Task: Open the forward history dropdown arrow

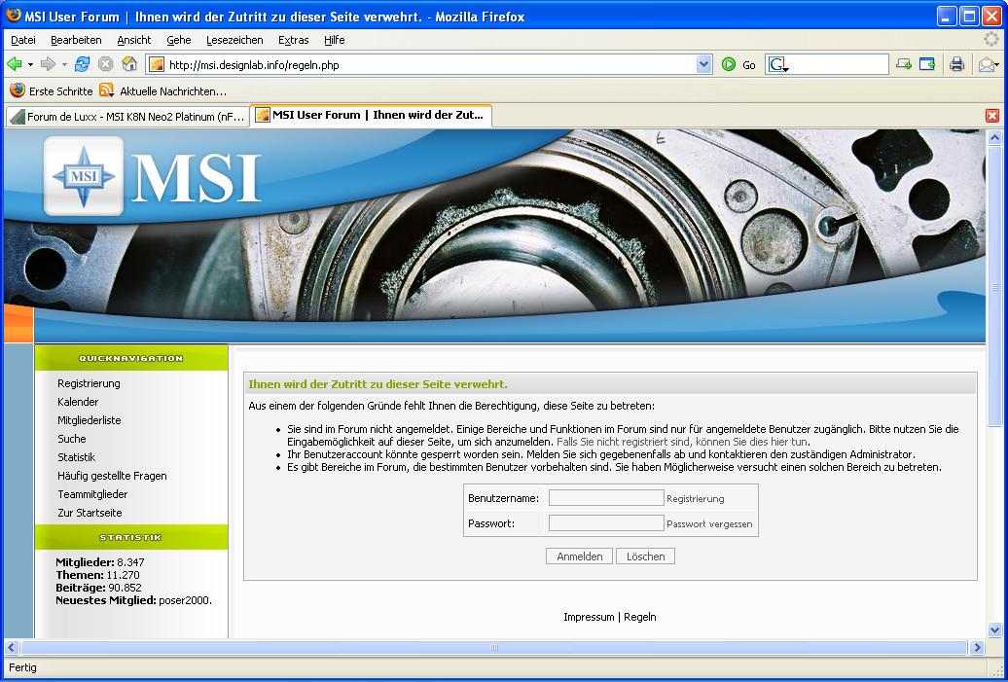Action: pos(64,65)
